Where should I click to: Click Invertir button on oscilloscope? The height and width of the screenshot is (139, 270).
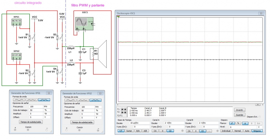pos(240,110)
